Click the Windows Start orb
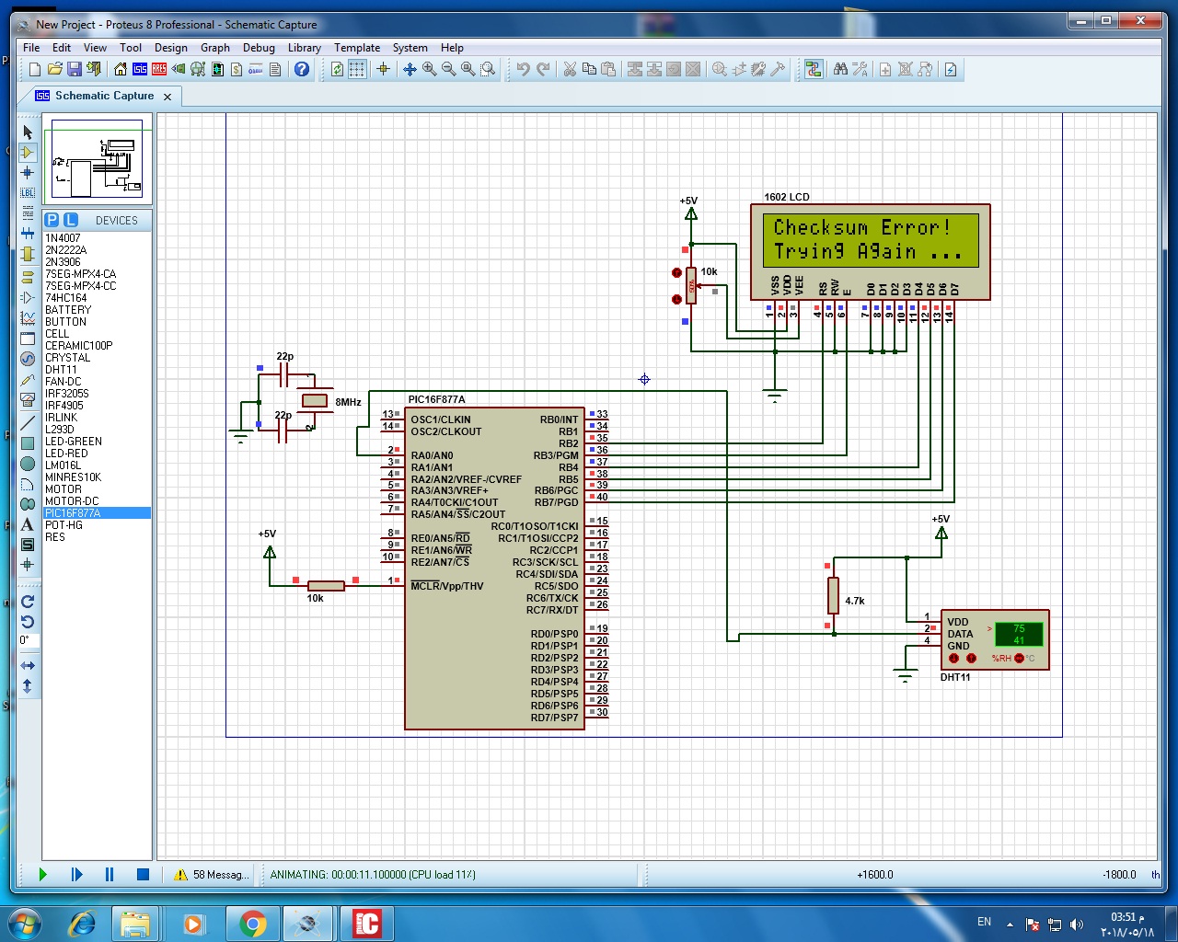 24,924
